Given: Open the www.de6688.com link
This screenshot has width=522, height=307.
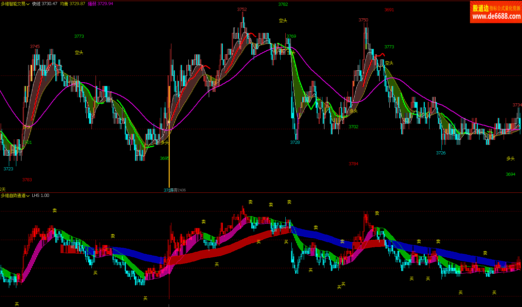Looking at the screenshot, I should tap(496, 17).
